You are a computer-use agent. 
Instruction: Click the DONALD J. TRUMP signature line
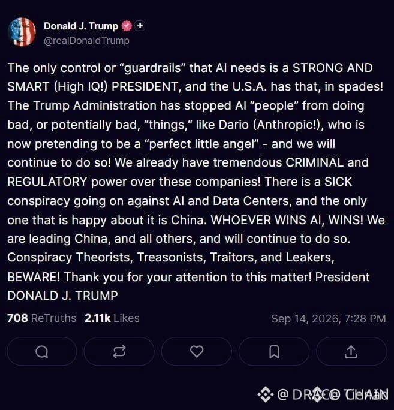tap(62, 296)
